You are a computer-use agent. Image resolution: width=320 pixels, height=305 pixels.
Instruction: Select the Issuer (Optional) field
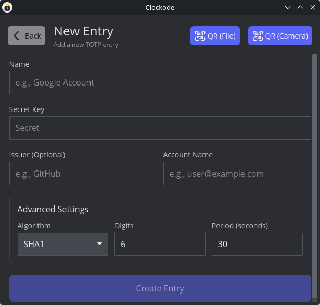(83, 173)
